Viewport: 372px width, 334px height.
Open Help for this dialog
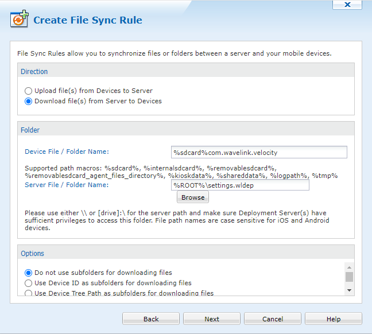pos(334,319)
